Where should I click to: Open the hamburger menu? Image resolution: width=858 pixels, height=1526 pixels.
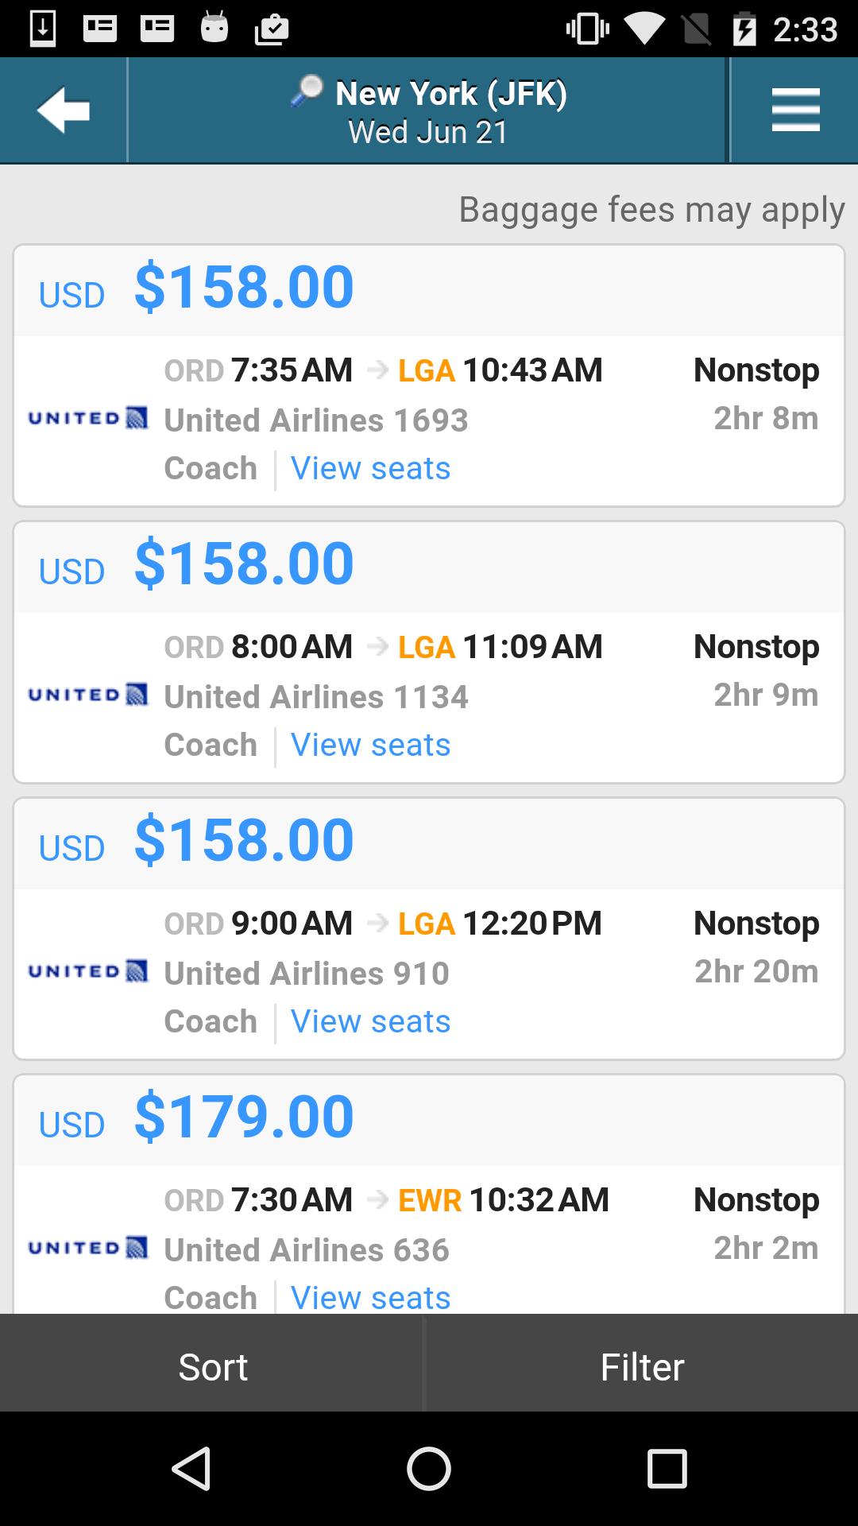tap(794, 110)
